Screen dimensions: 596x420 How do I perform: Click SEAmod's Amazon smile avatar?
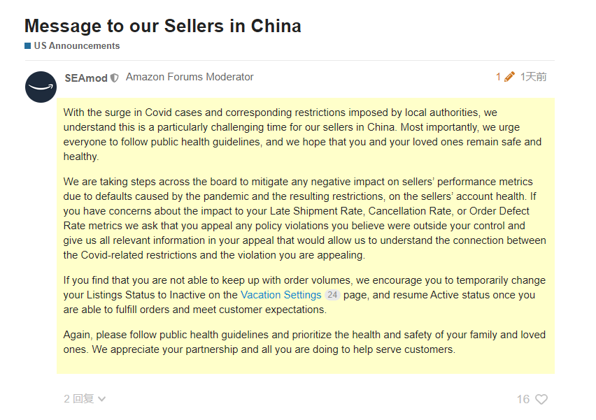(41, 87)
